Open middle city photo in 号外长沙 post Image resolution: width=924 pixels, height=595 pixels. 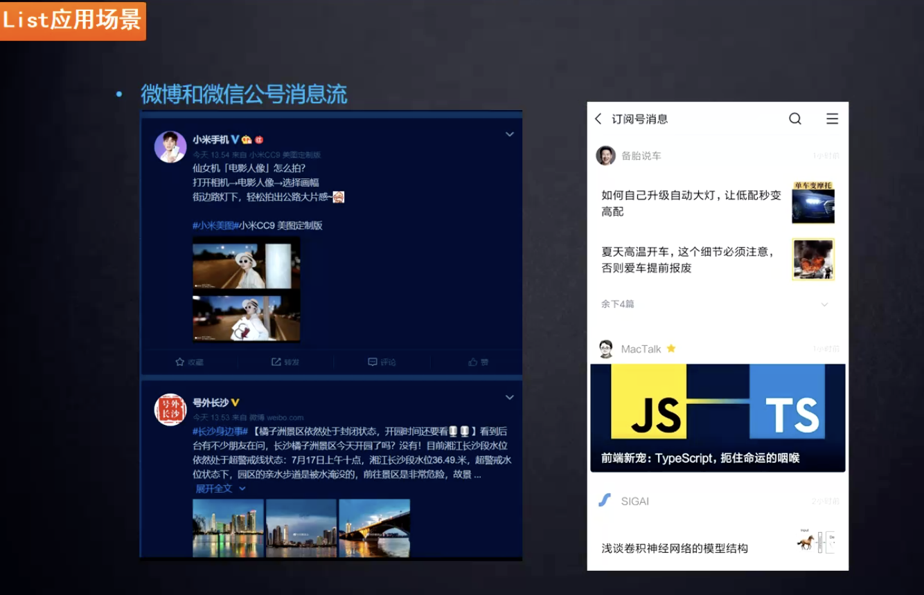(301, 528)
